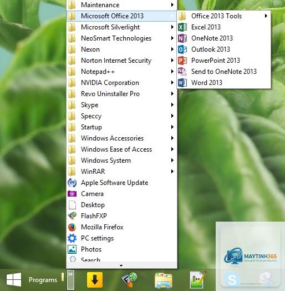Click the Skype folder icon in menu

72,105
